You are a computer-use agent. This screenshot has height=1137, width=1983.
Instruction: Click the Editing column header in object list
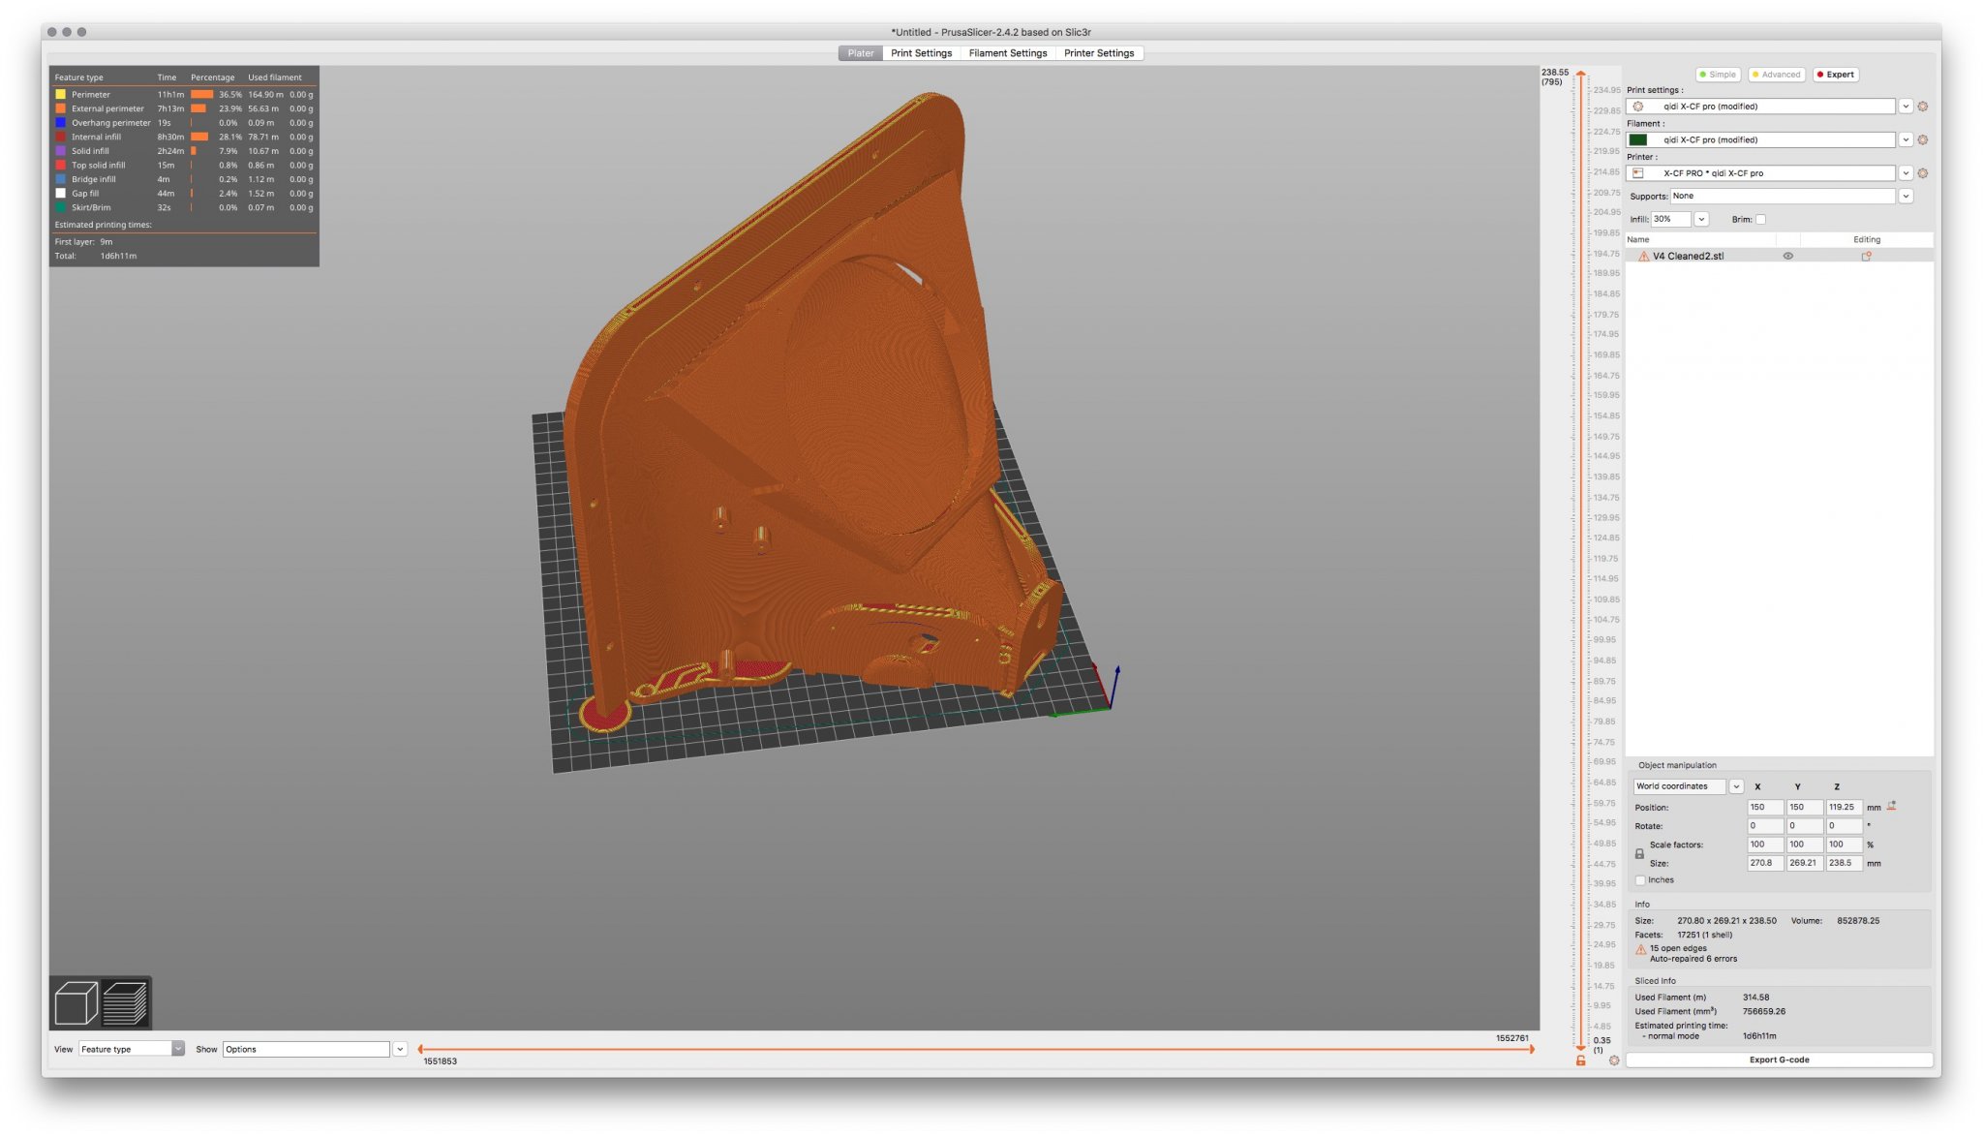(1867, 239)
